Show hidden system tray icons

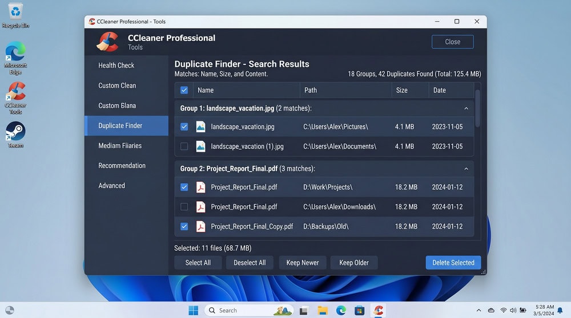click(479, 311)
